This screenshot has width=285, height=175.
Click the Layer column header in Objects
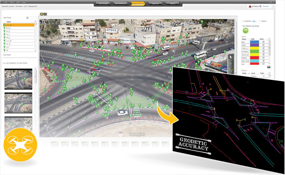(x=253, y=73)
